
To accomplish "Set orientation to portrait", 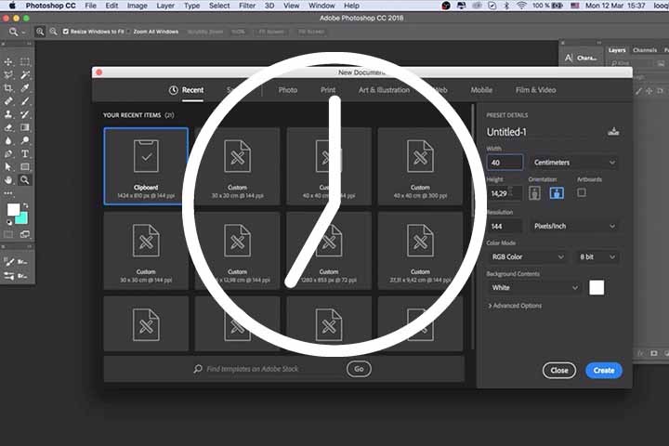I will 534,193.
